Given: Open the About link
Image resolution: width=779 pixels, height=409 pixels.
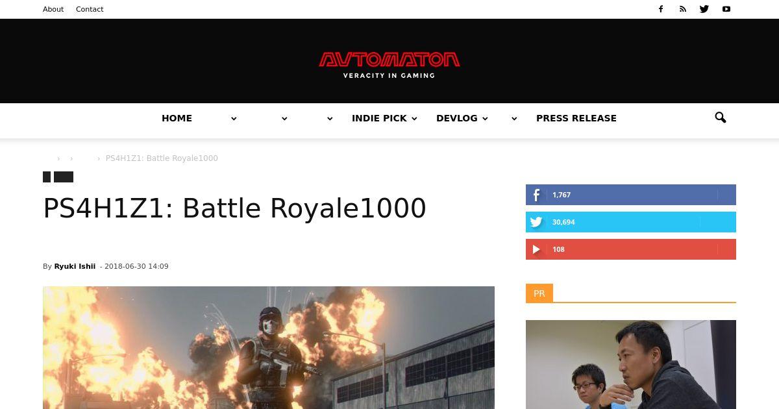Looking at the screenshot, I should pyautogui.click(x=53, y=9).
